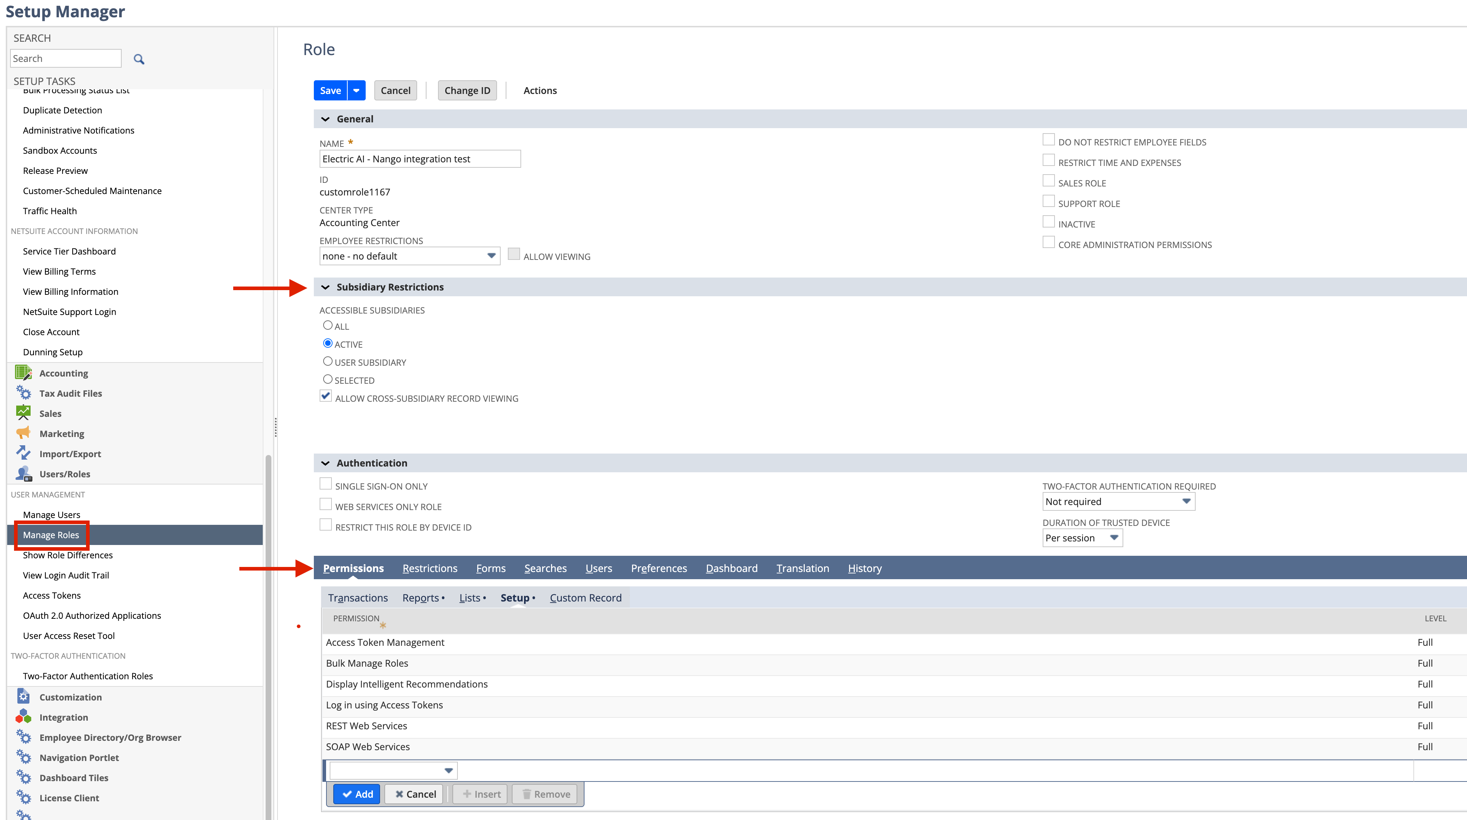Collapse the Authentication section

(x=325, y=463)
